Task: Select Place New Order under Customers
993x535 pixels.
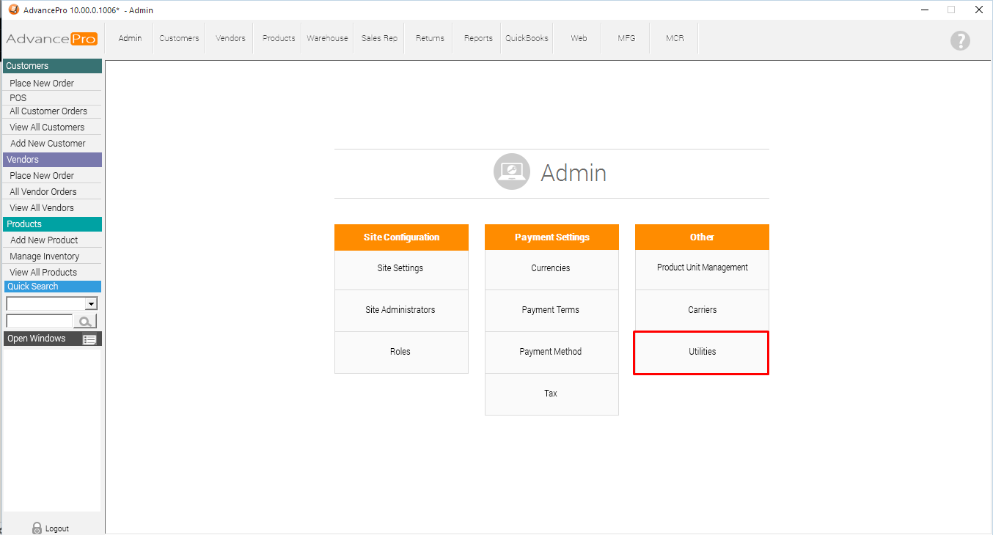Action: point(42,84)
